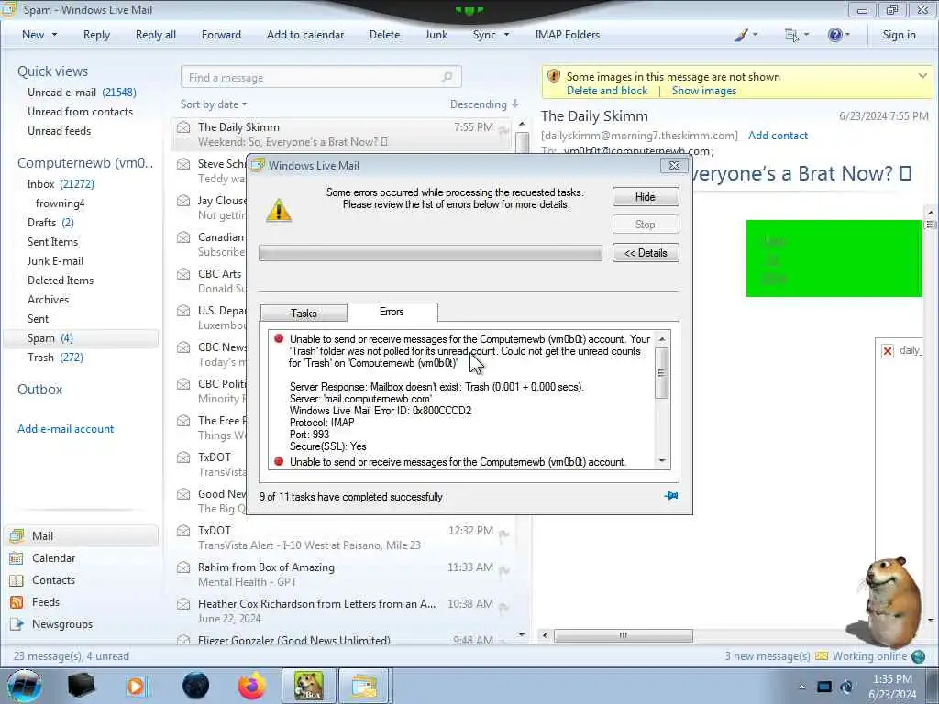Click the magnifier icon in Find a message
Screen dimensions: 939x704
[x=447, y=77]
